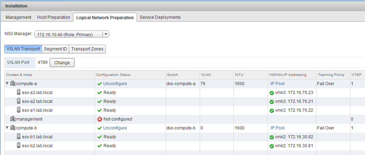Click the IP Pool link for compute-b
Screen dimensions: 365x155
(x=277, y=128)
